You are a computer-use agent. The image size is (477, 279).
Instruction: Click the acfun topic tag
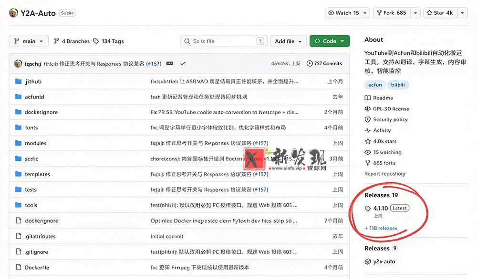click(x=375, y=85)
